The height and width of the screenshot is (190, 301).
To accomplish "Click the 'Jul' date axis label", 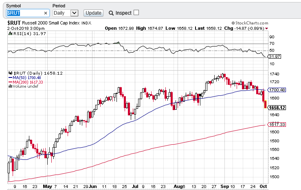I will (x=135, y=186).
